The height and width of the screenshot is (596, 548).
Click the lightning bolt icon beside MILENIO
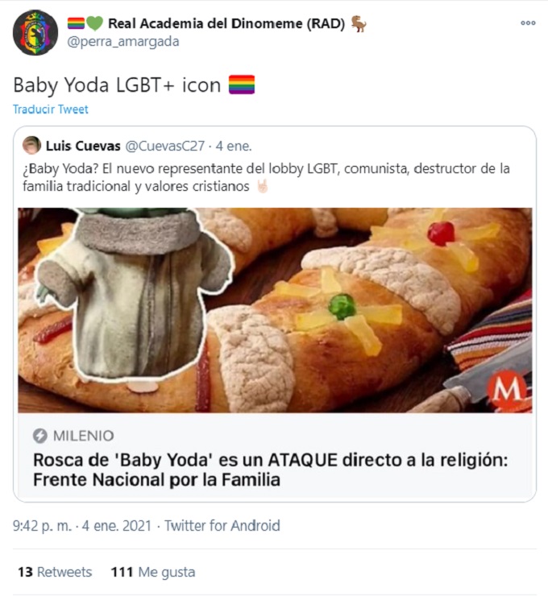click(x=40, y=436)
